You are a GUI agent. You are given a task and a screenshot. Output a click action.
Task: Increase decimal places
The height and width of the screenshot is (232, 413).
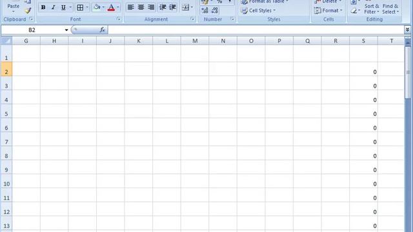point(205,10)
